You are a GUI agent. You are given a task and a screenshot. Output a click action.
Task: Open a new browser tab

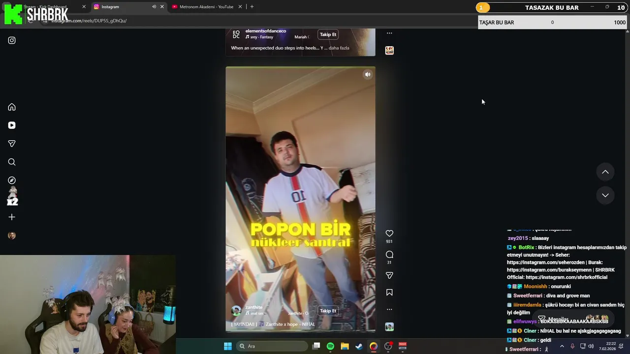coord(252,7)
